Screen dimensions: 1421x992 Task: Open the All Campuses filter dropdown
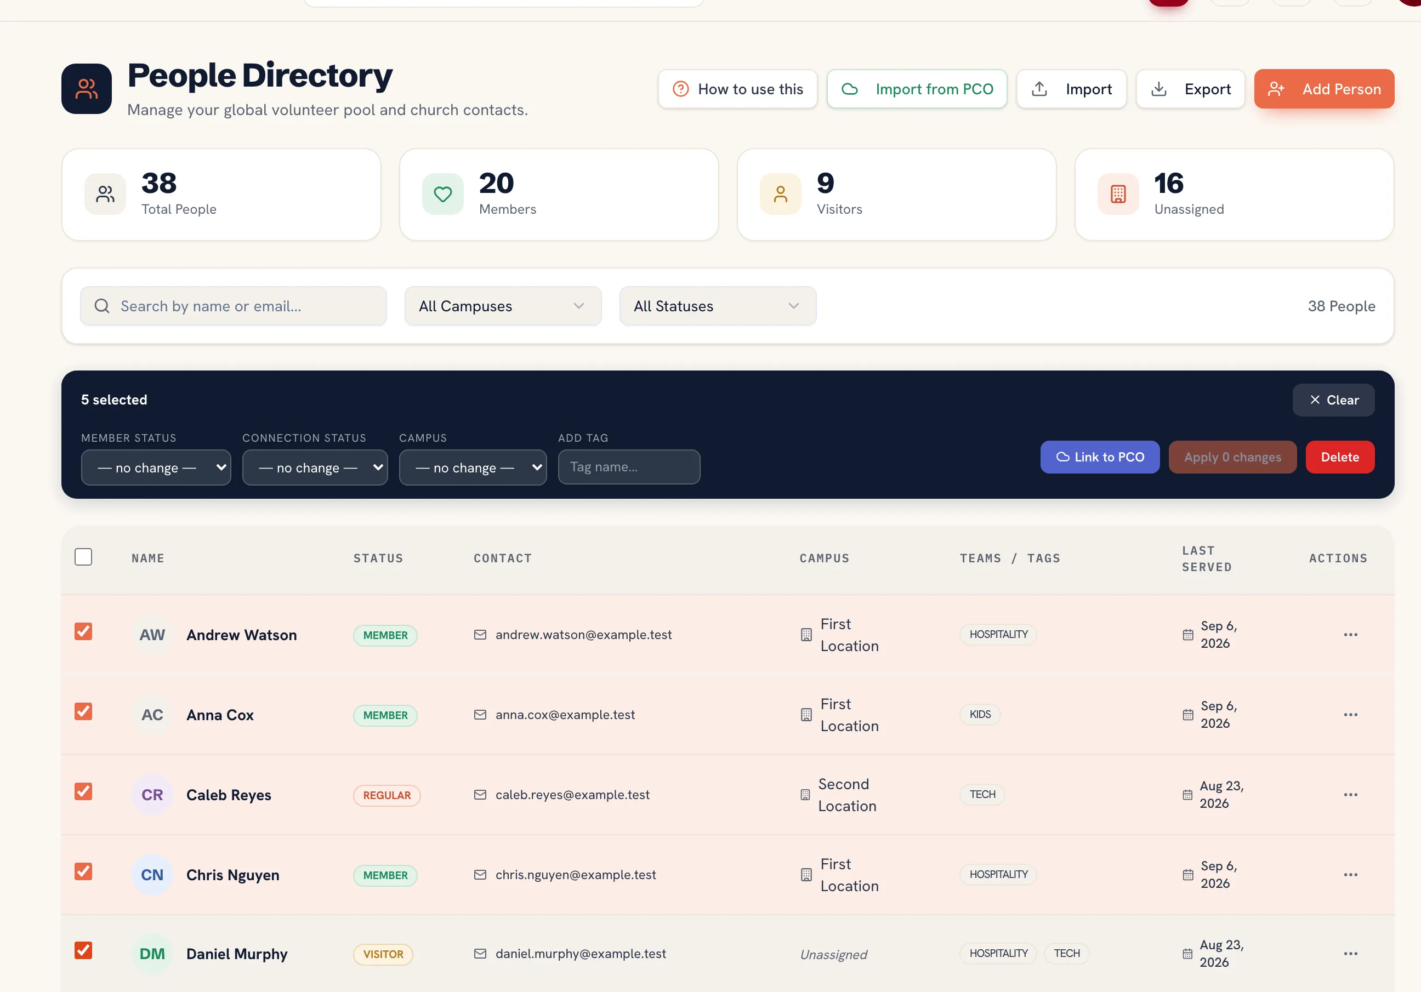tap(503, 306)
